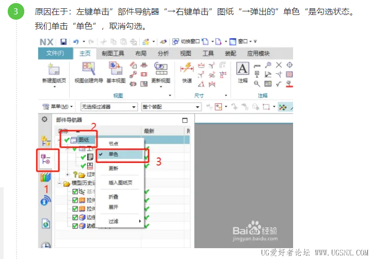Open the 过滤 submenu

click(120, 221)
